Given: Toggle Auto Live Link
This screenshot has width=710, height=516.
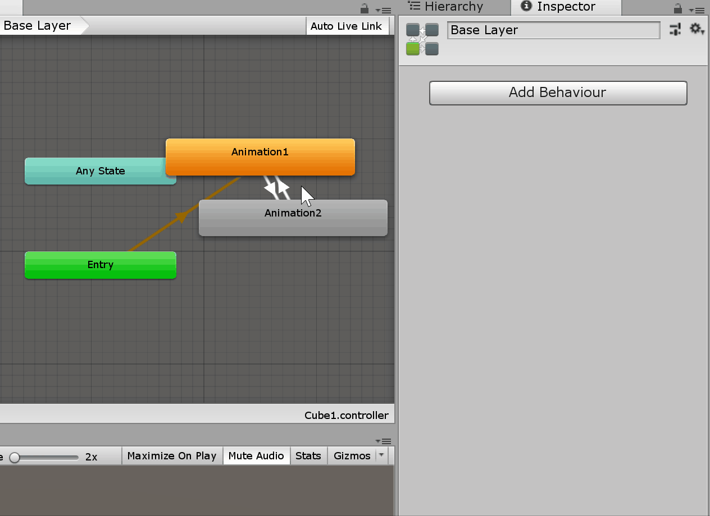Looking at the screenshot, I should pyautogui.click(x=346, y=26).
